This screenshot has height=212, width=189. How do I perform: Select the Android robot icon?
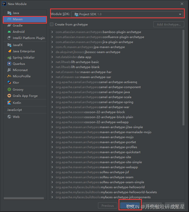tap(9, 32)
